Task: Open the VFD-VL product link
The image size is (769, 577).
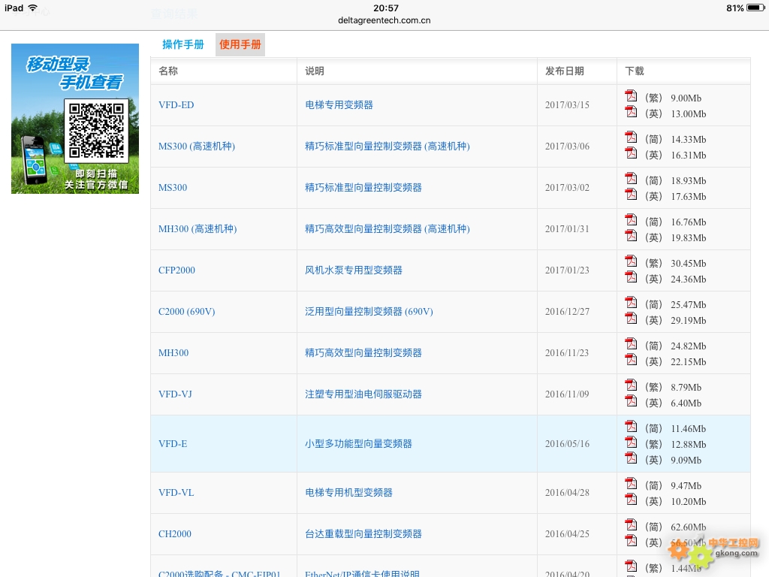Action: tap(176, 493)
